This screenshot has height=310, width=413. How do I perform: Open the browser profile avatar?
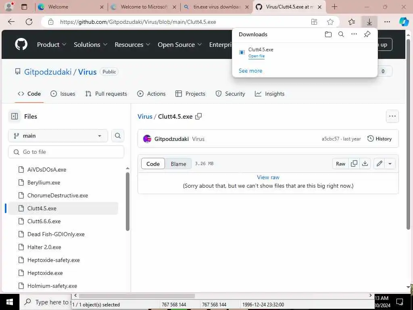point(9,6)
